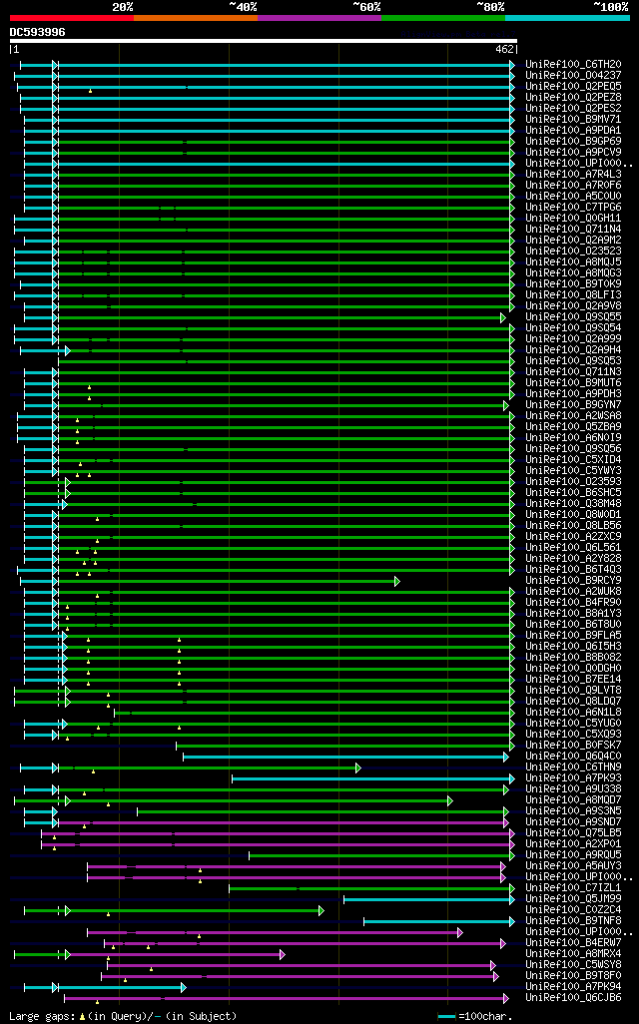
Task: Click the yellow gap marker on UniRef100_Q2PEQ5 row
Action: 90,91
